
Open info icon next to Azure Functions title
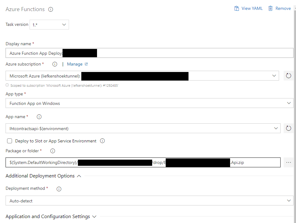[51, 10]
